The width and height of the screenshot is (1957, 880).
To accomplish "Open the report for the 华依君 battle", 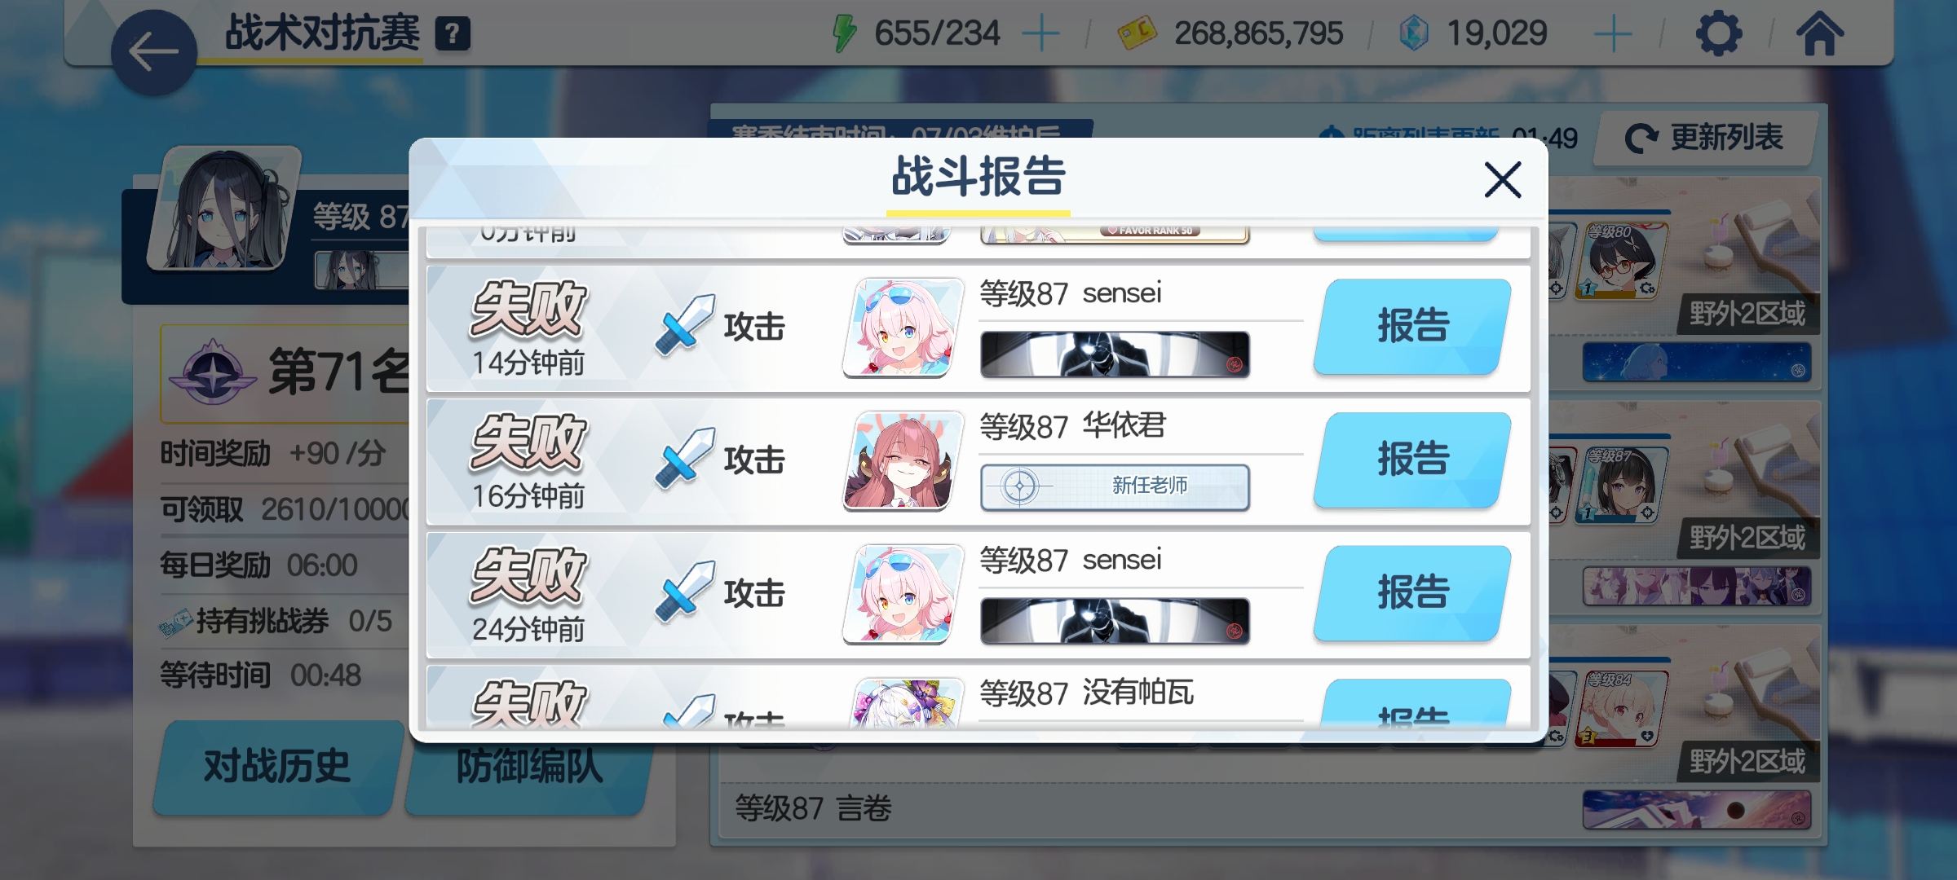I will pos(1413,460).
